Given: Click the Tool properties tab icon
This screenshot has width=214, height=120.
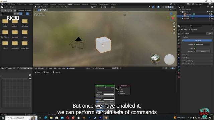Looking at the screenshot, I should [179, 30].
